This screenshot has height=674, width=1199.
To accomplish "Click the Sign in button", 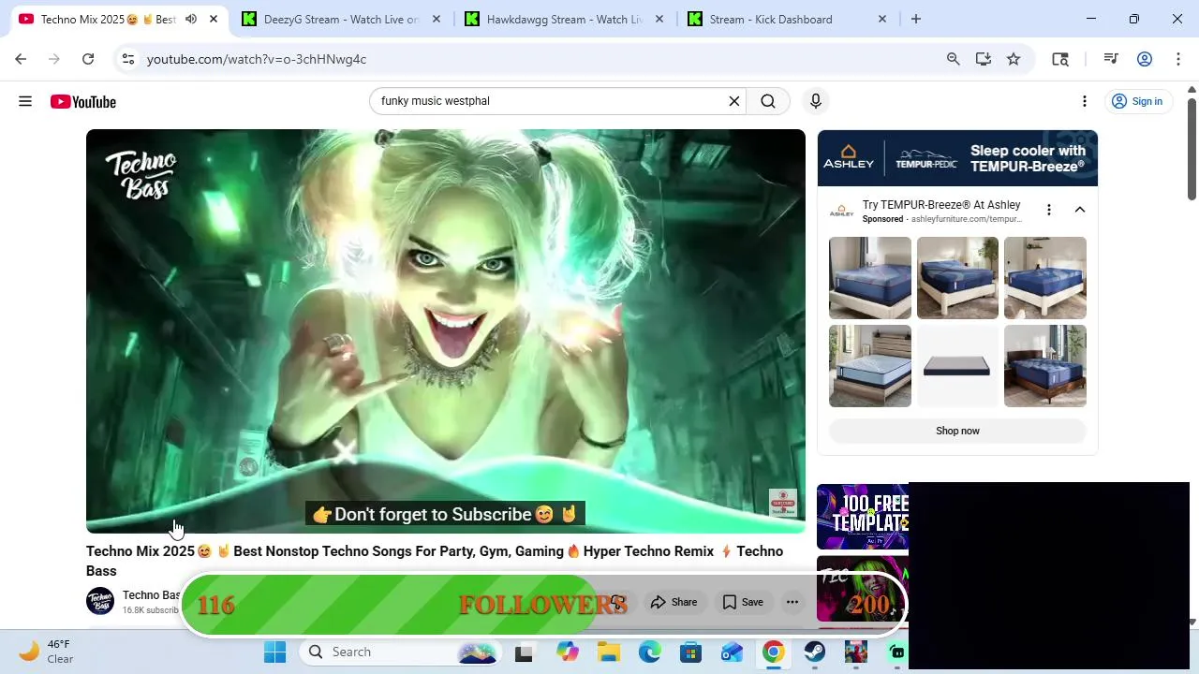I will 1137,101.
